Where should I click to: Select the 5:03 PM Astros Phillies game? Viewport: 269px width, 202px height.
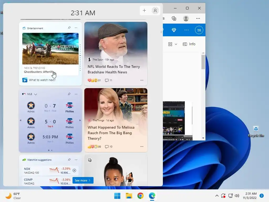[50, 139]
